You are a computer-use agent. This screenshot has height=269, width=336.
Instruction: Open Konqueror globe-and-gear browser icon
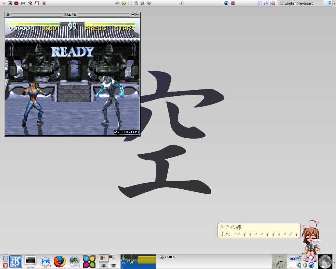pyautogui.click(x=45, y=262)
